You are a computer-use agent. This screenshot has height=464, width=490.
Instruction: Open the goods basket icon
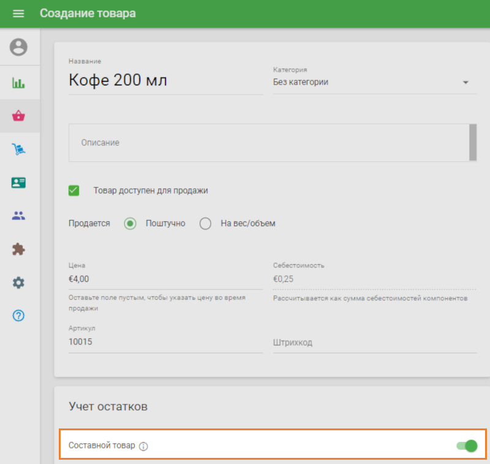click(19, 116)
